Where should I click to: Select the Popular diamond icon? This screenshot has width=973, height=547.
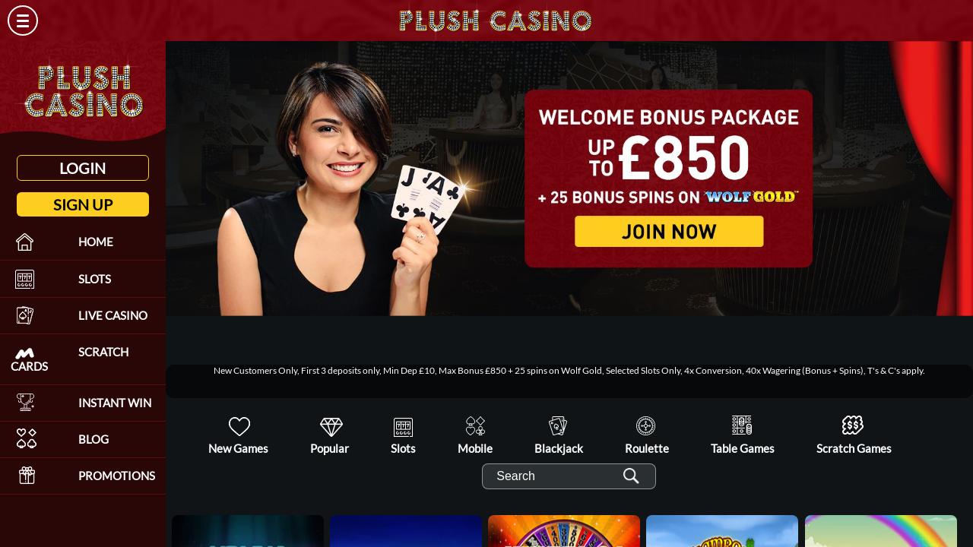(x=331, y=427)
